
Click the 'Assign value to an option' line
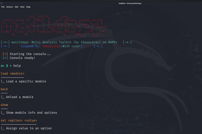[29, 128]
